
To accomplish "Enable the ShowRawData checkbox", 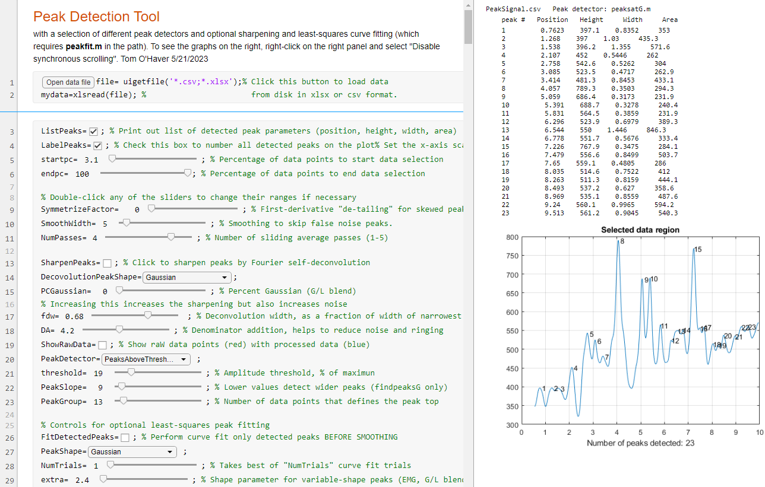I will pyautogui.click(x=102, y=345).
